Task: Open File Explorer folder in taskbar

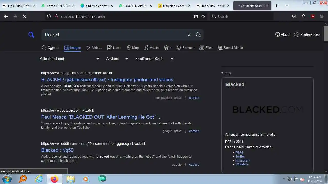Action: click(x=70, y=179)
